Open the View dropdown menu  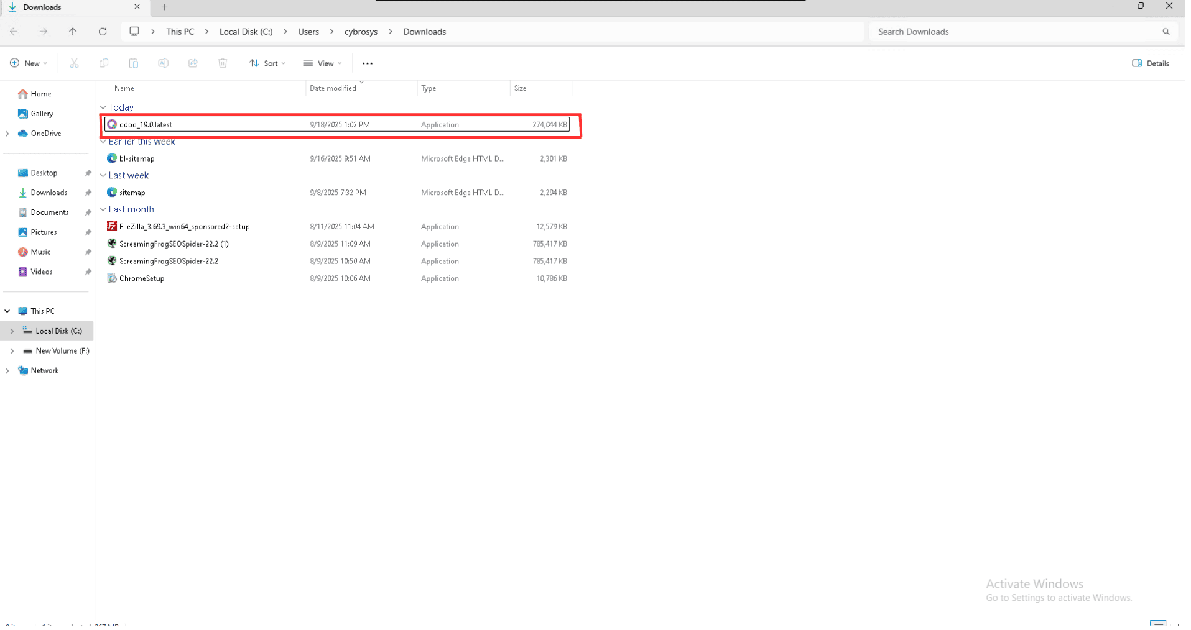[x=324, y=63]
